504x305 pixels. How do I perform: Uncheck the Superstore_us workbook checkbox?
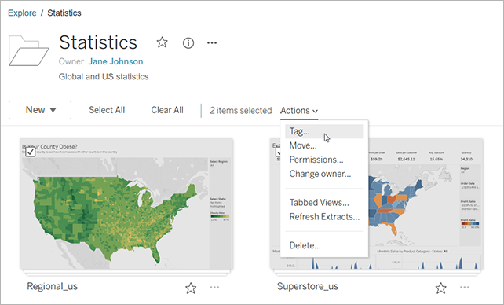coord(279,152)
